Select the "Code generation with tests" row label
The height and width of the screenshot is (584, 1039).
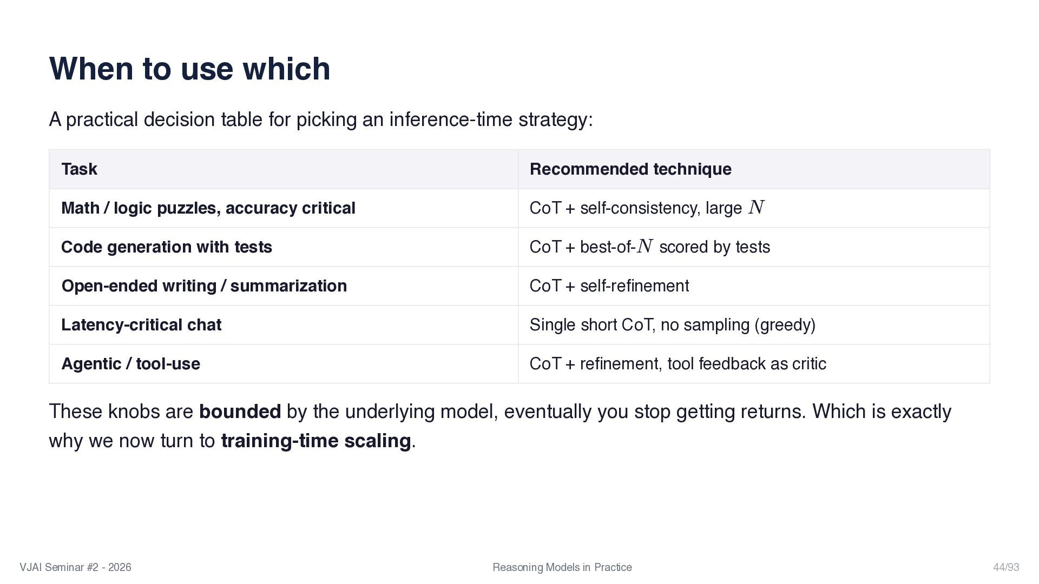(166, 247)
